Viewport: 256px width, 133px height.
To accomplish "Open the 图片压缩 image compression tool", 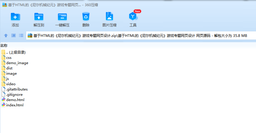I will click(x=109, y=16).
